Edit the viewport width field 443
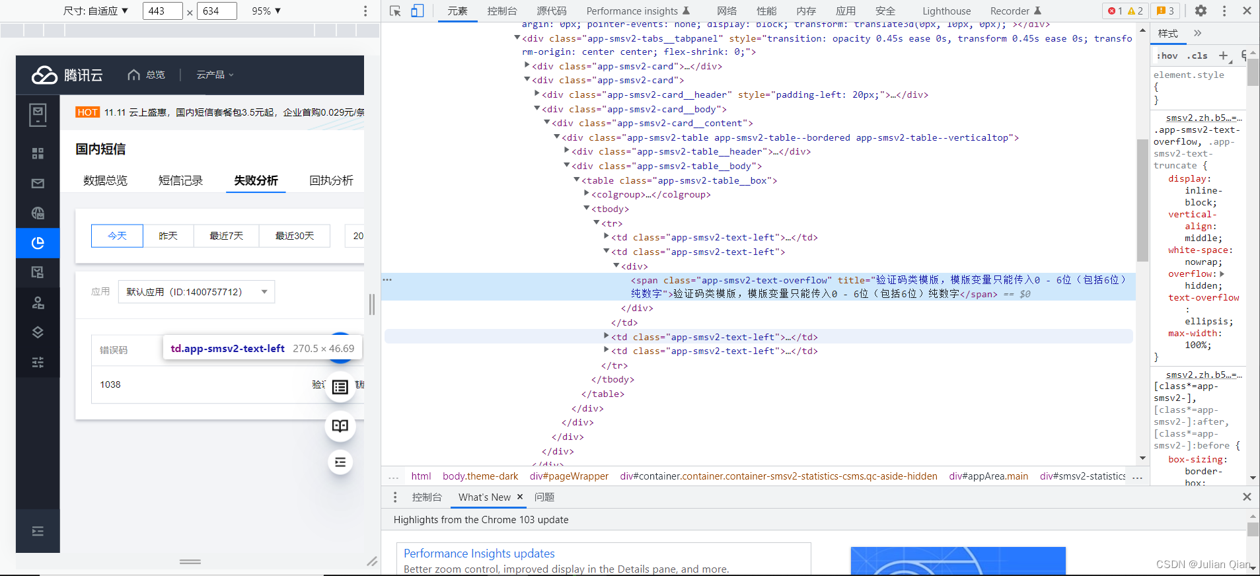1260x576 pixels. (x=163, y=11)
